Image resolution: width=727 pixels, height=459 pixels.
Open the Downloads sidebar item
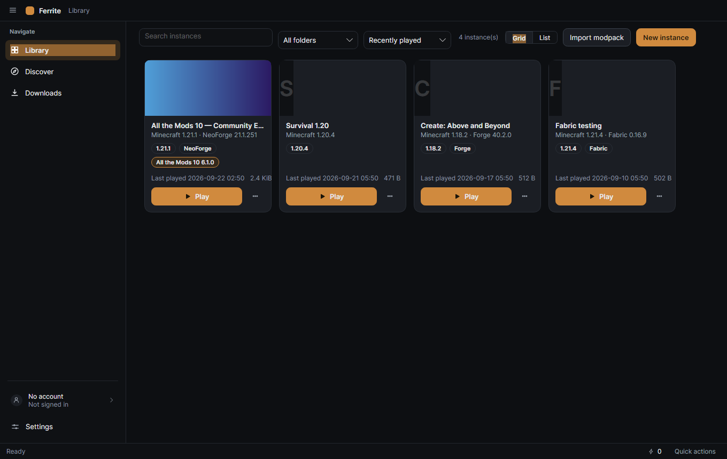coord(63,93)
